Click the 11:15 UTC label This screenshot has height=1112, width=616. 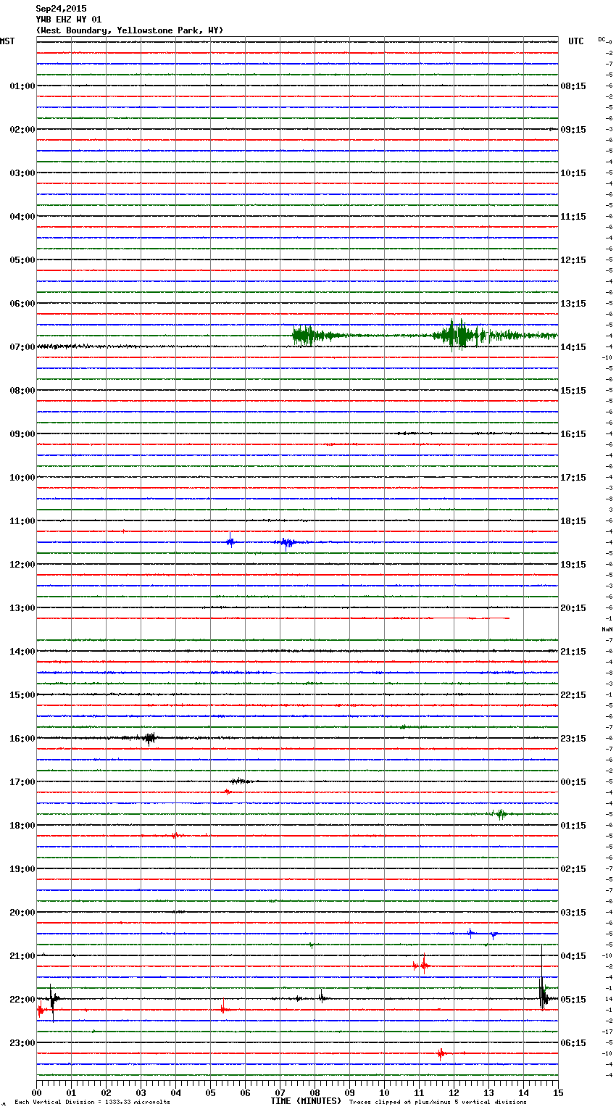(x=573, y=217)
